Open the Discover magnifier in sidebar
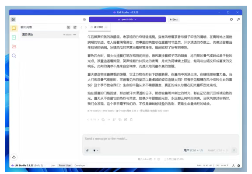This screenshot has width=252, height=174. click(x=14, y=56)
